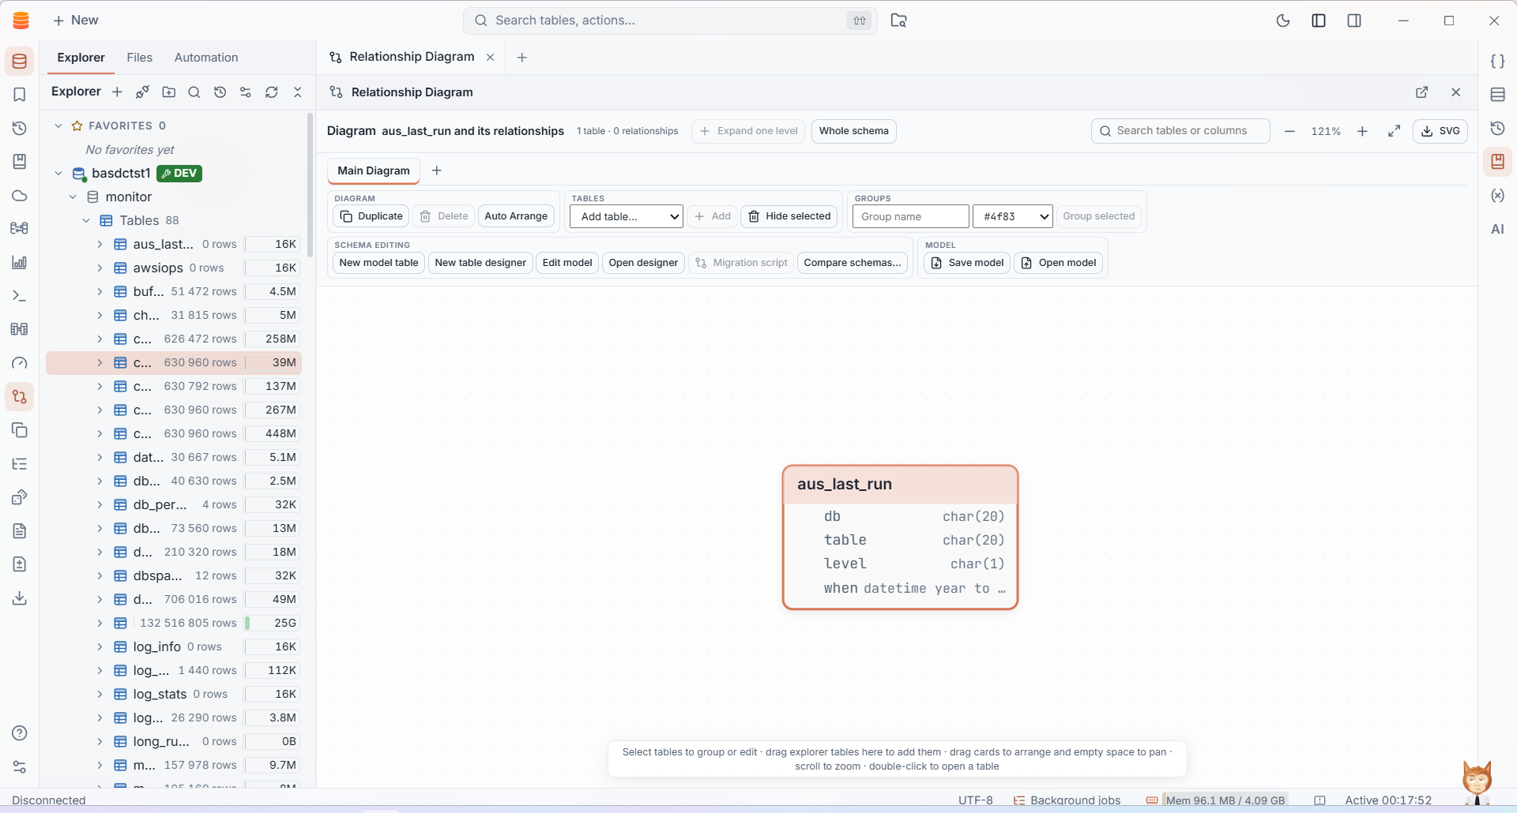Refresh the Explorer tree

(x=272, y=92)
